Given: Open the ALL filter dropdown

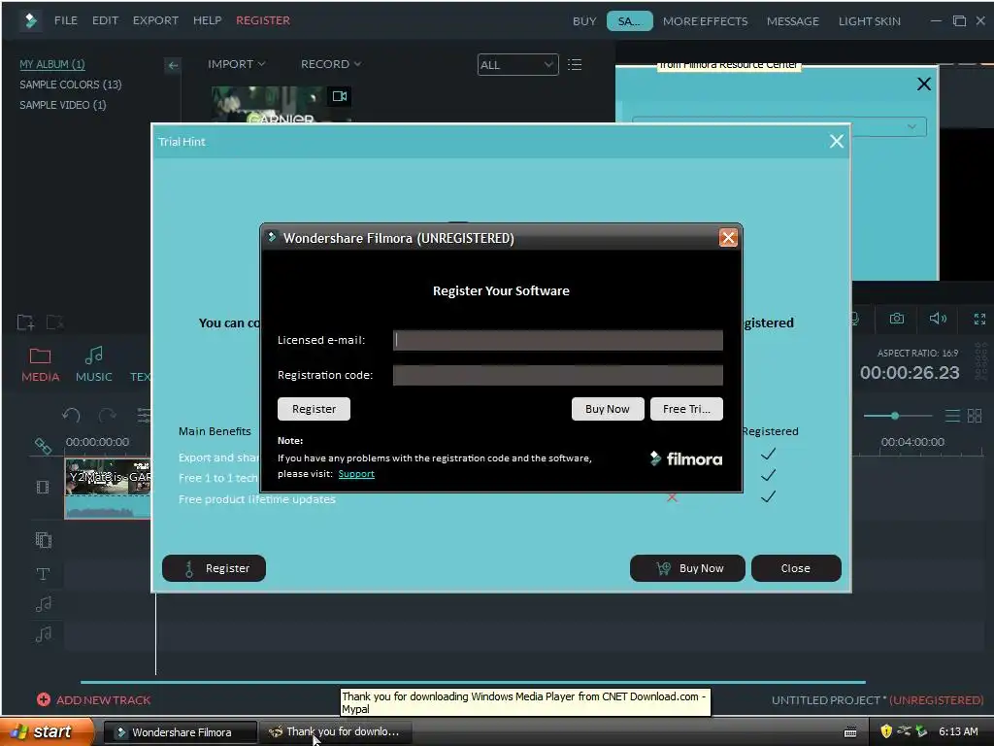Looking at the screenshot, I should click(518, 65).
